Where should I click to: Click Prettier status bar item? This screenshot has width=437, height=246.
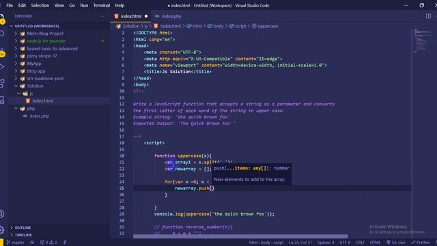point(420,243)
